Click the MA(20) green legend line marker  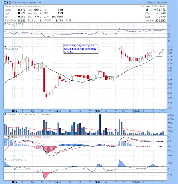5,49
